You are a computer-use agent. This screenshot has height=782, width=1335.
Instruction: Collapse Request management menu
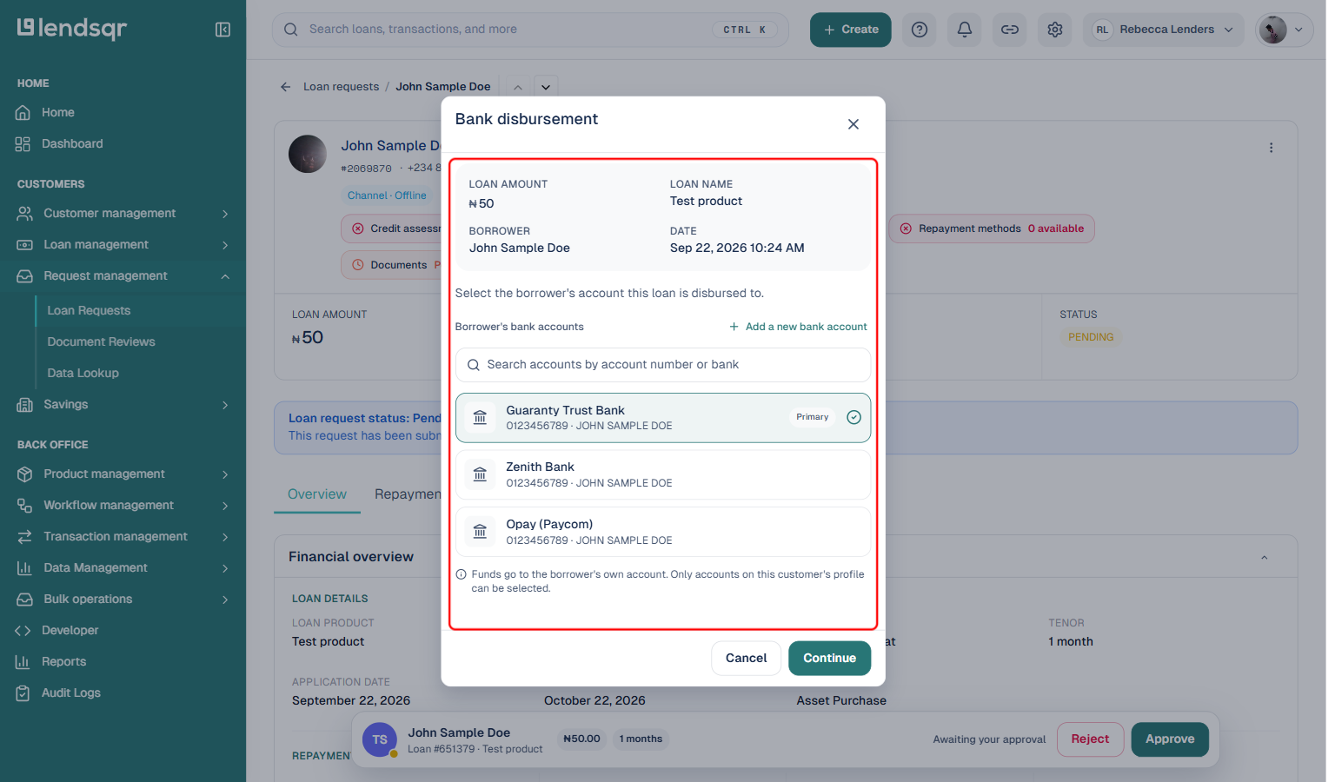(123, 276)
